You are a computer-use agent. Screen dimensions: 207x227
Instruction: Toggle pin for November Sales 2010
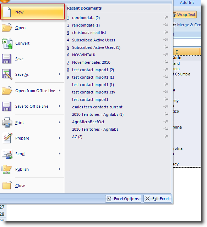pos(165,62)
